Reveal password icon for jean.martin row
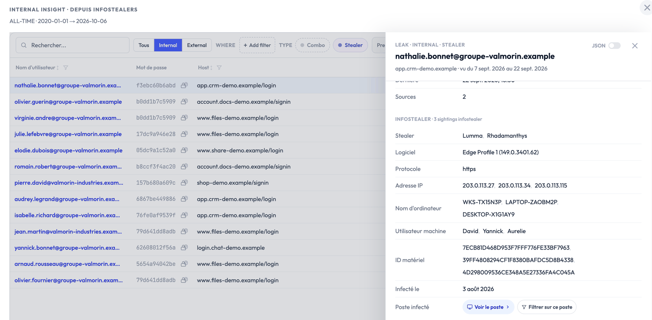The height and width of the screenshot is (320, 652). click(x=184, y=231)
